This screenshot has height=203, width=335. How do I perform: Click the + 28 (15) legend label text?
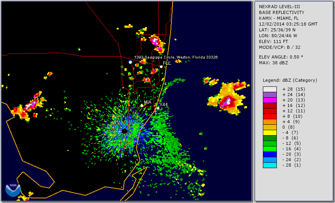click(x=294, y=89)
